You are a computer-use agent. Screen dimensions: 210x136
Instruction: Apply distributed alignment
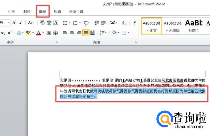93,33
